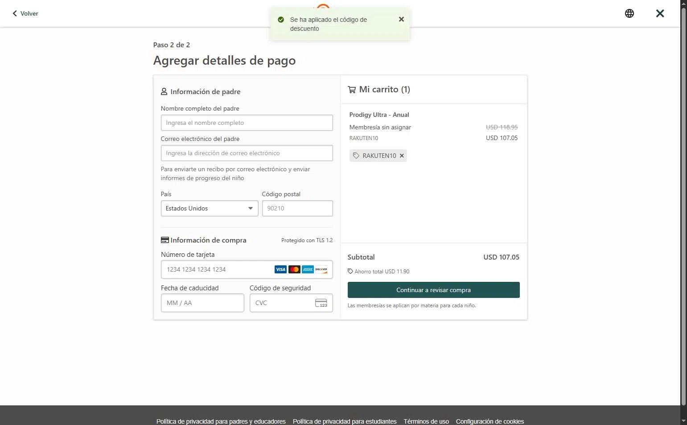687x425 pixels.
Task: Click the Prodigy Ultra - Anual item title
Action: [379, 115]
